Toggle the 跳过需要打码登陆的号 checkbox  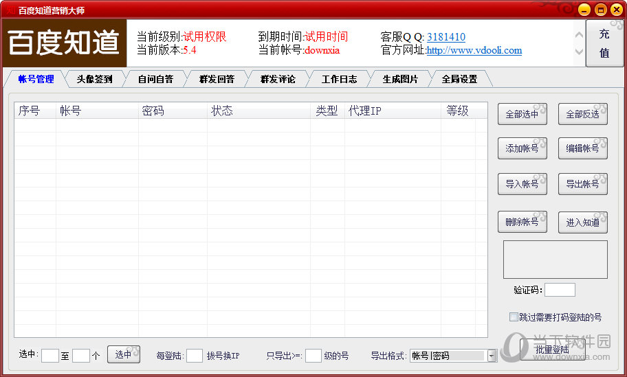tap(514, 317)
